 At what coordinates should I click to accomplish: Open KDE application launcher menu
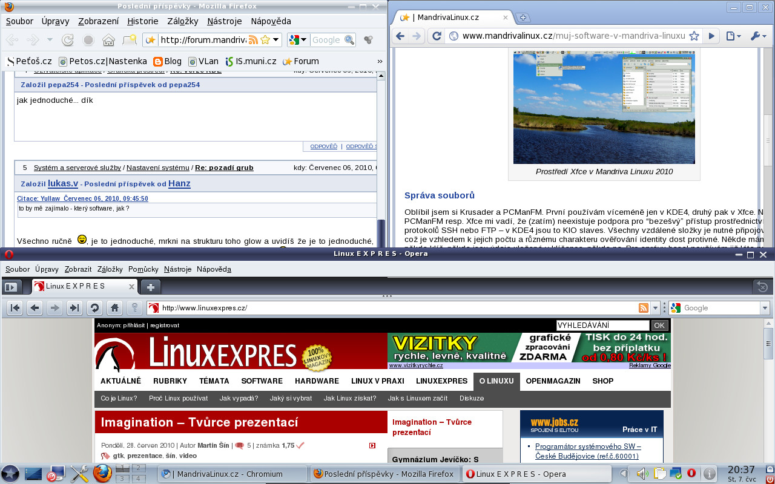pyautogui.click(x=10, y=474)
